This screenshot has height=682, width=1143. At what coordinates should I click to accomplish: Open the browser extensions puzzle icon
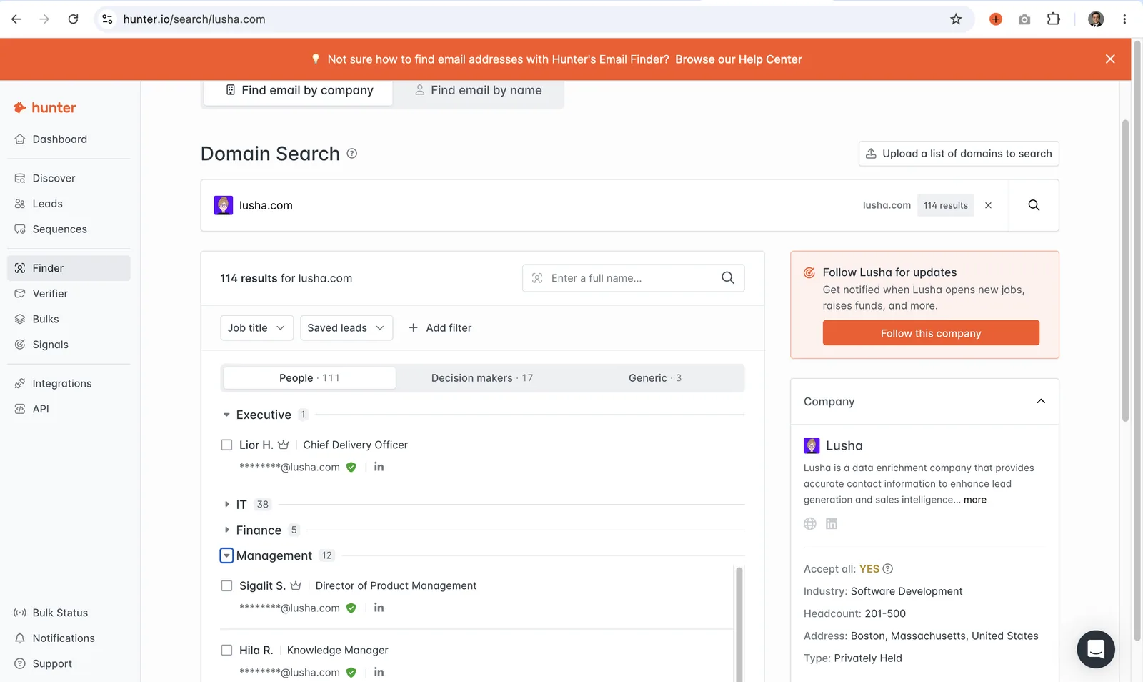coord(1053,19)
